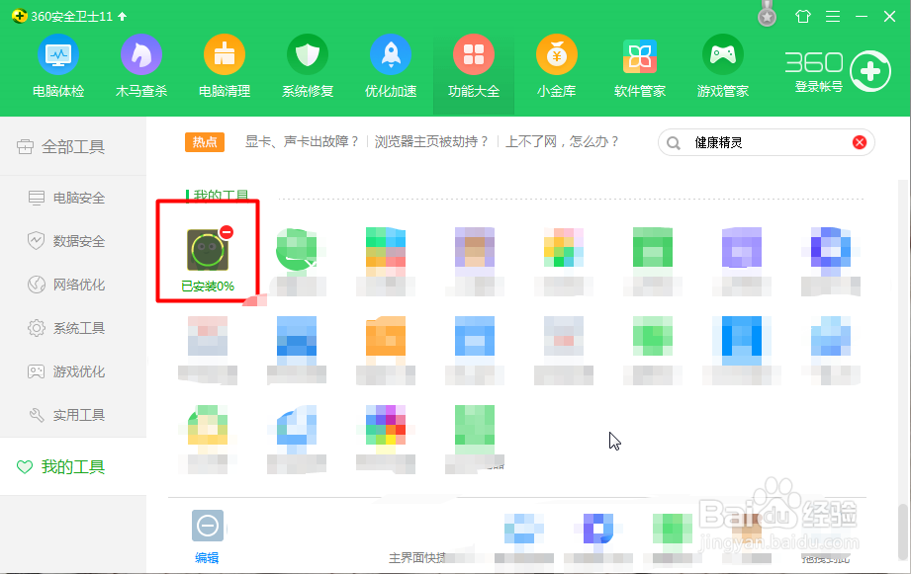
Task: Open 小金库 money bag icon
Action: coord(557,67)
